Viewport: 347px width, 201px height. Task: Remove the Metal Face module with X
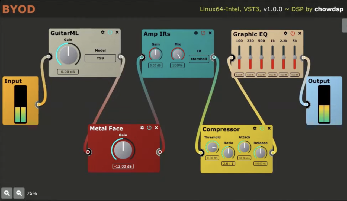[156, 128]
